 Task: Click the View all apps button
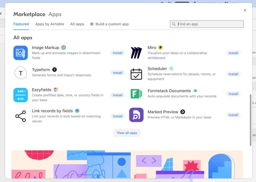click(x=127, y=133)
